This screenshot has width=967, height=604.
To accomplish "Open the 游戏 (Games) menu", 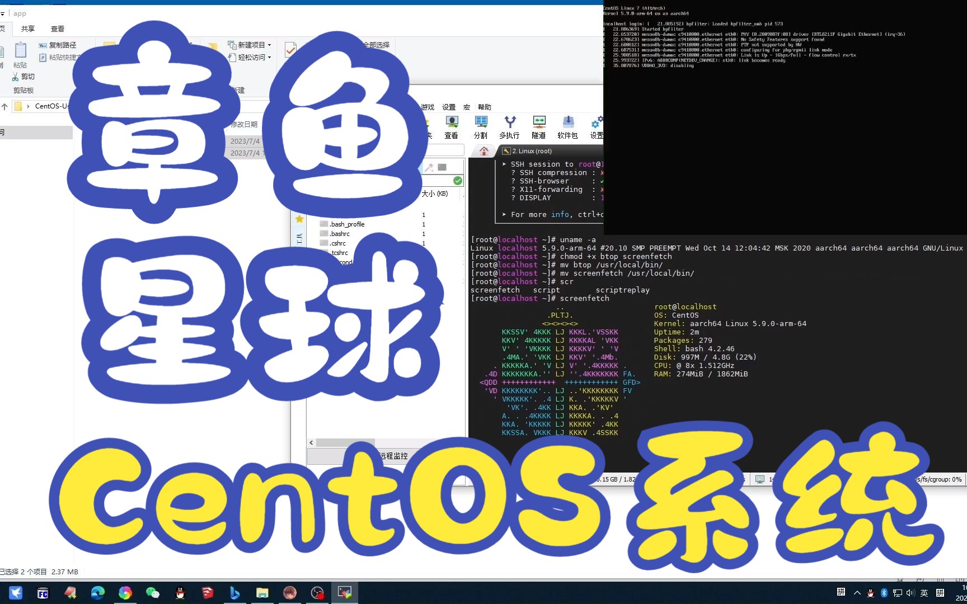I will coord(428,107).
